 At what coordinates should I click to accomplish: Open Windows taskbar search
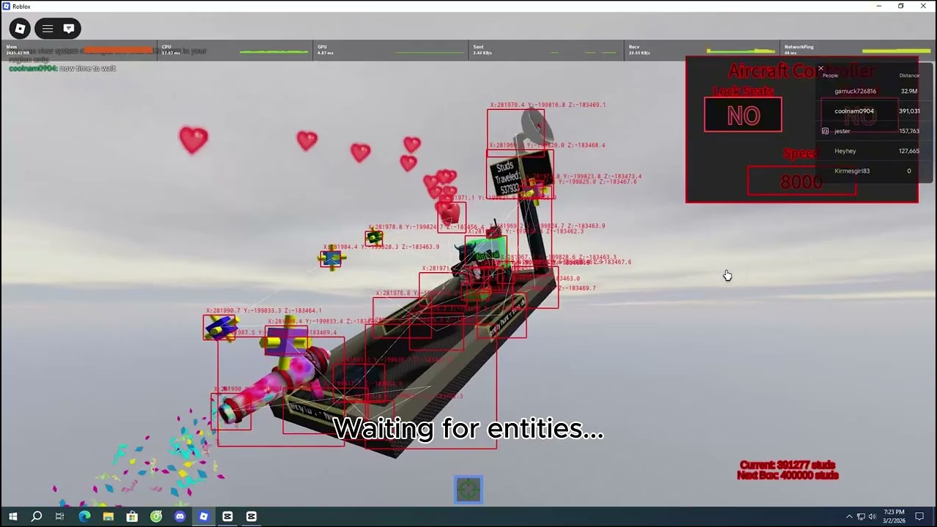click(37, 517)
